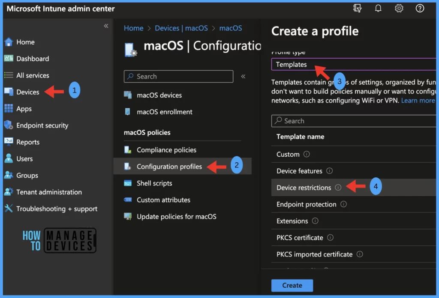439x298 pixels.
Task: Click info icon beside PKCS imported certificate
Action: (360, 254)
